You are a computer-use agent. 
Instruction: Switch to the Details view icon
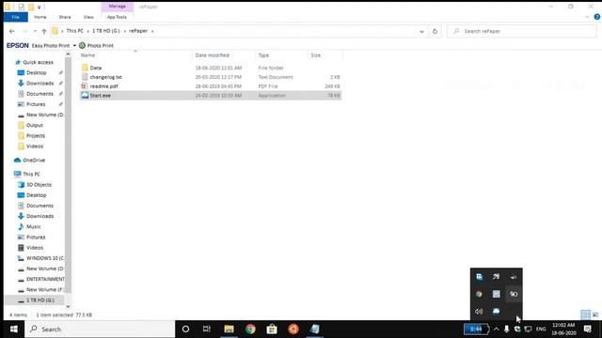click(585, 315)
